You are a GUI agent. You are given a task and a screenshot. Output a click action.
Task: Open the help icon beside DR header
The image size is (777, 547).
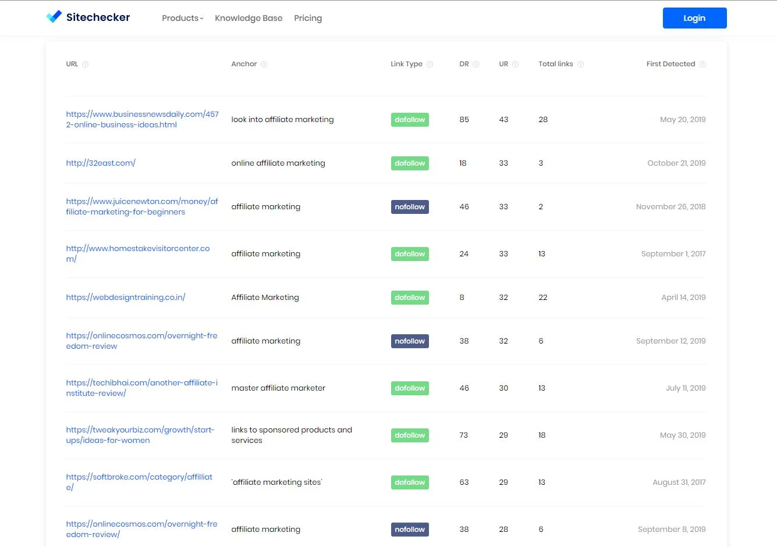(476, 64)
